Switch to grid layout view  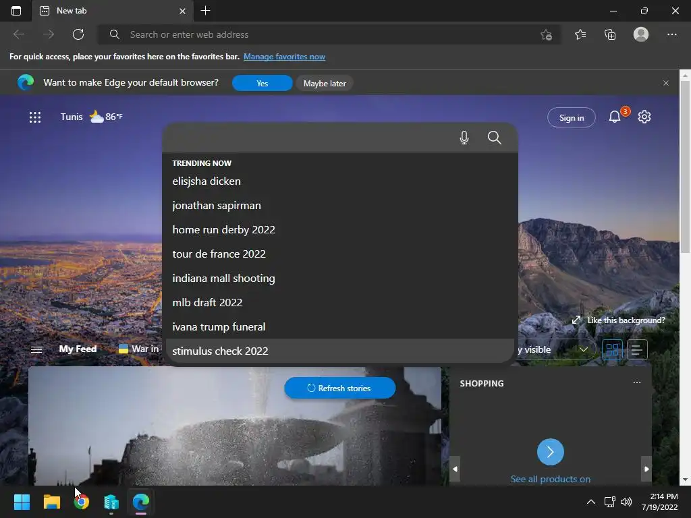click(x=612, y=350)
